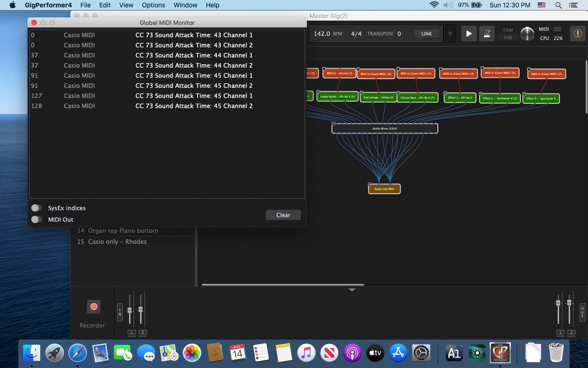Viewport: 588px width, 368px height.
Task: Select the Audio Out (M2) block
Action: point(384,188)
